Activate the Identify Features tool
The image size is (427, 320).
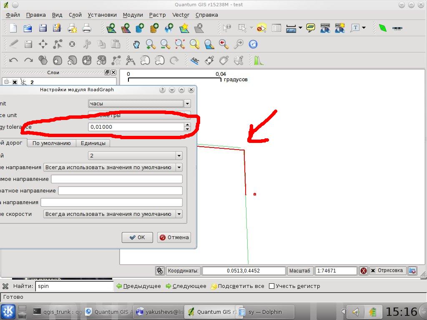227,28
